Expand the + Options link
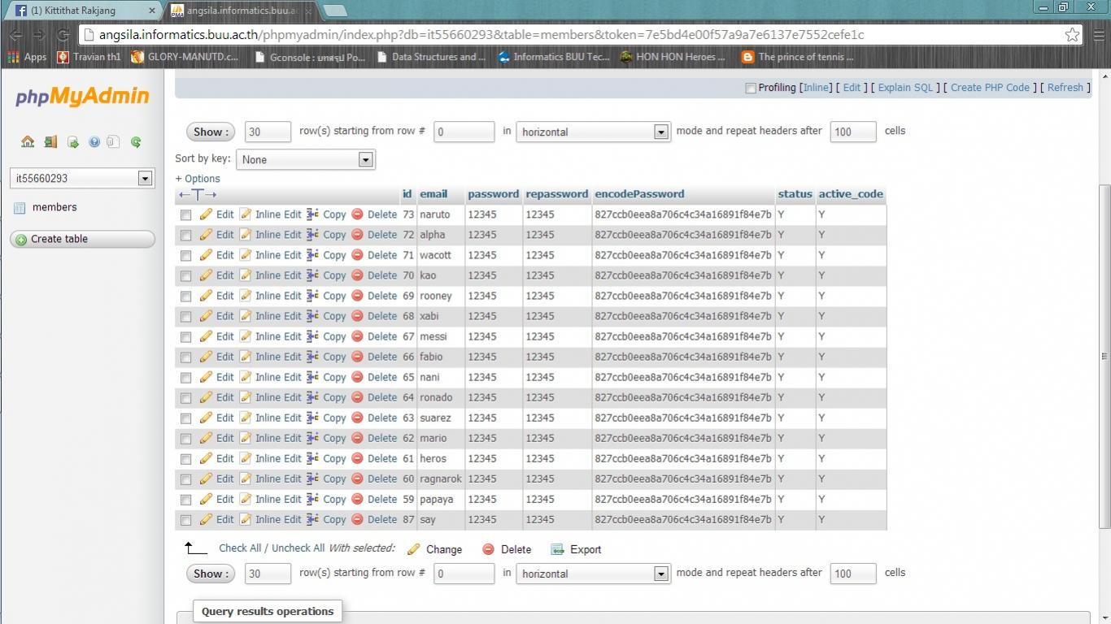This screenshot has height=624, width=1111. (198, 179)
